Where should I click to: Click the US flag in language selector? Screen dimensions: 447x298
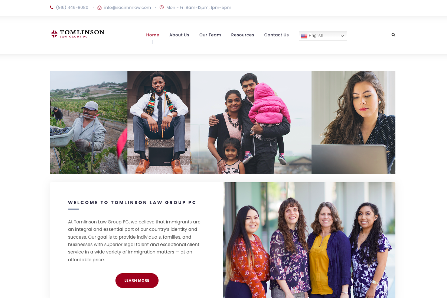(304, 36)
